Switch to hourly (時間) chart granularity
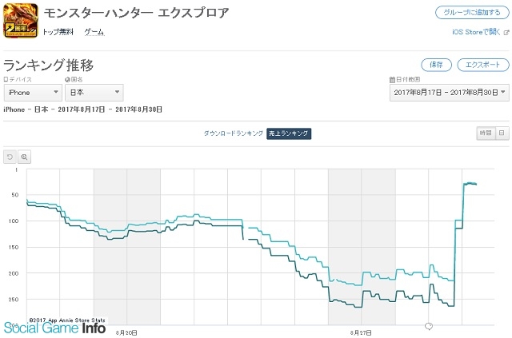 [486, 133]
